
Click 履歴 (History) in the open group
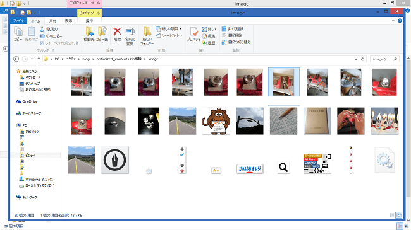point(209,43)
